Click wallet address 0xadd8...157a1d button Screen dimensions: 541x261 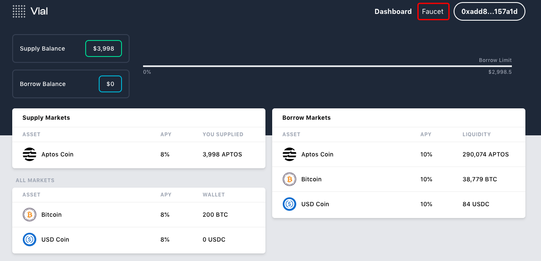point(489,12)
